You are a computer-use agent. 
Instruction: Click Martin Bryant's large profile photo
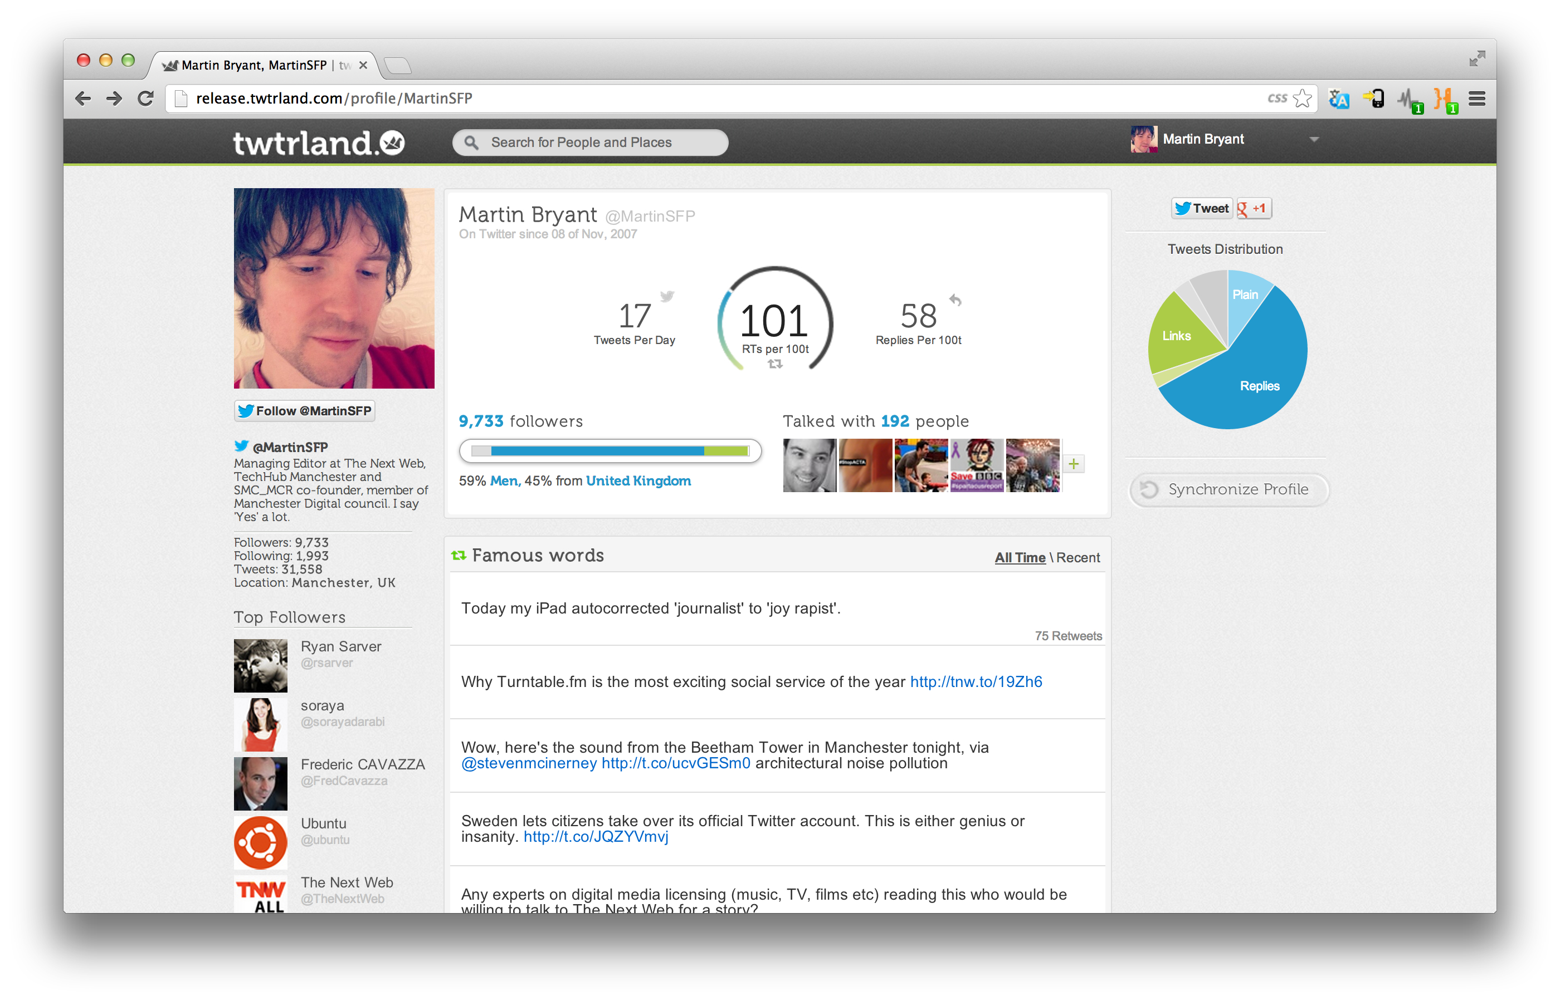[x=334, y=288]
